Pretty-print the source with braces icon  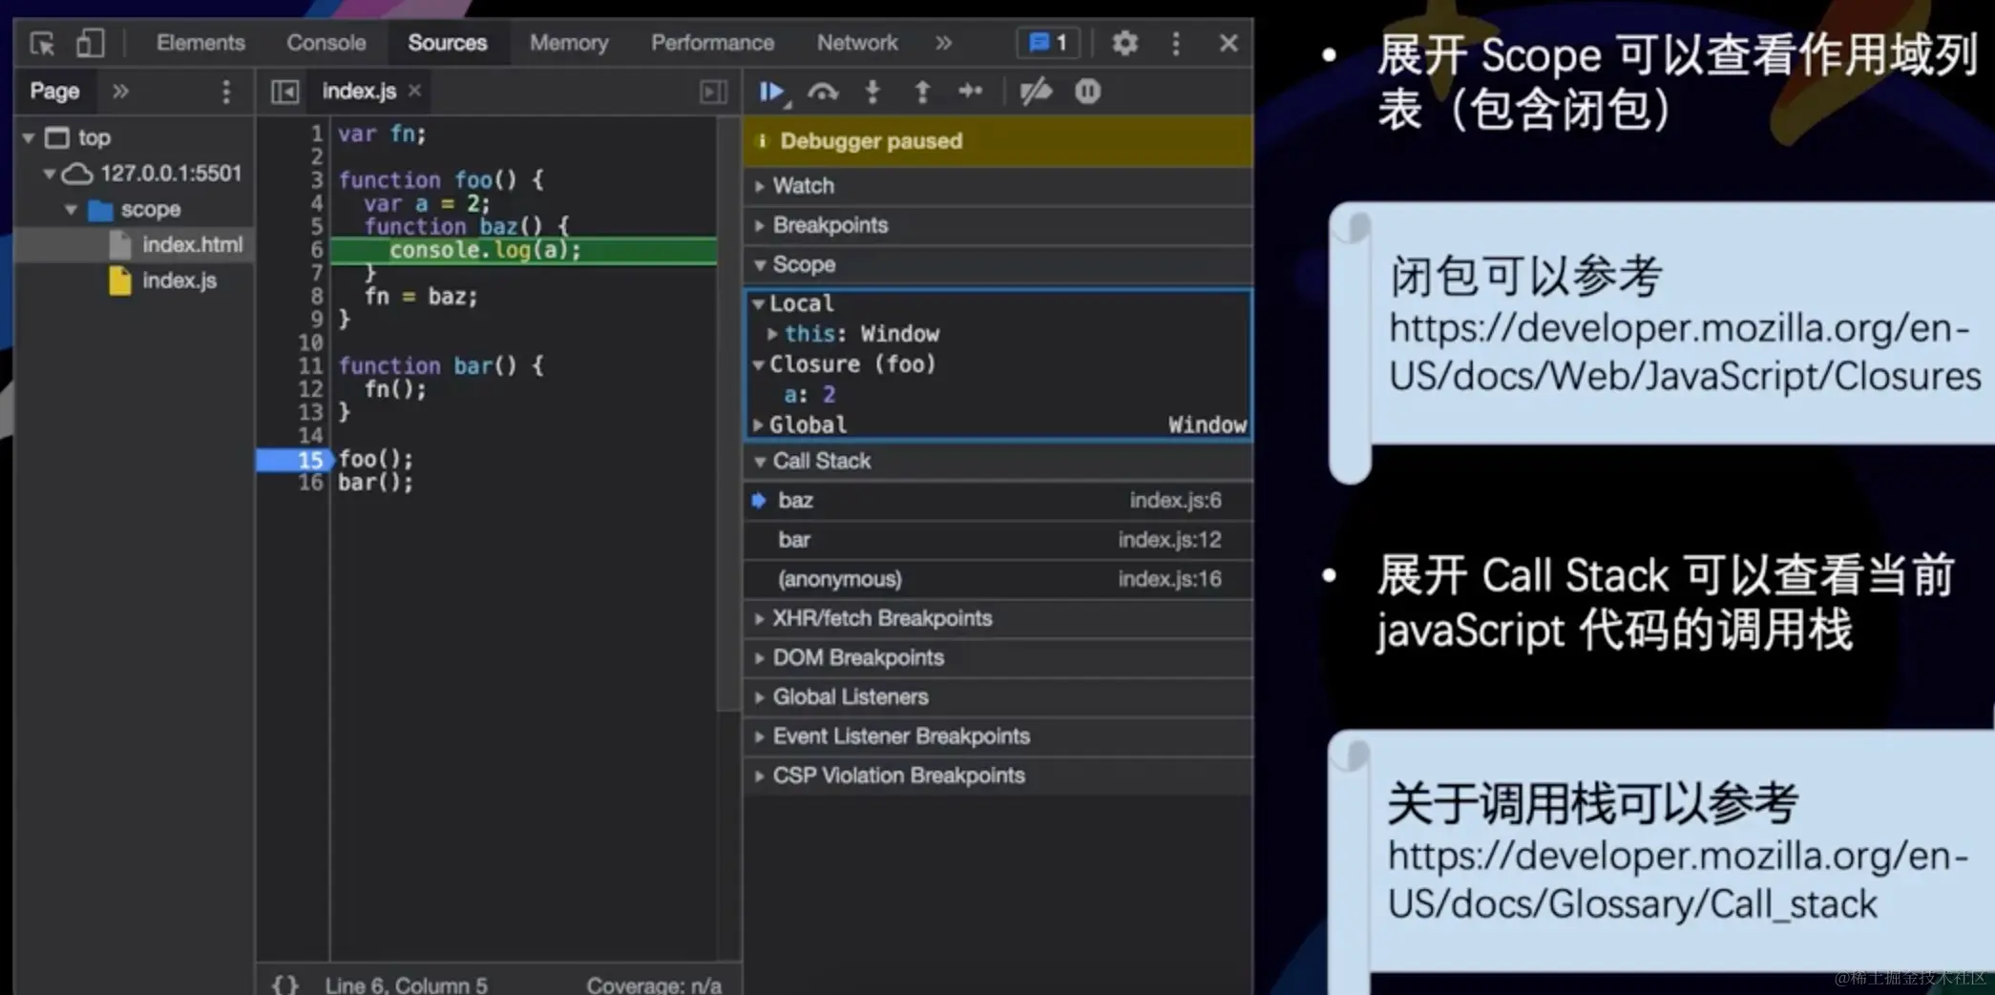click(285, 985)
